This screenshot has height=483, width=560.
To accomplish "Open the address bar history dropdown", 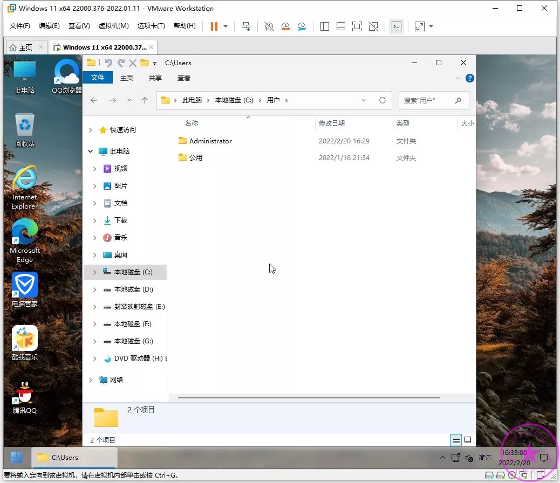I will 364,100.
